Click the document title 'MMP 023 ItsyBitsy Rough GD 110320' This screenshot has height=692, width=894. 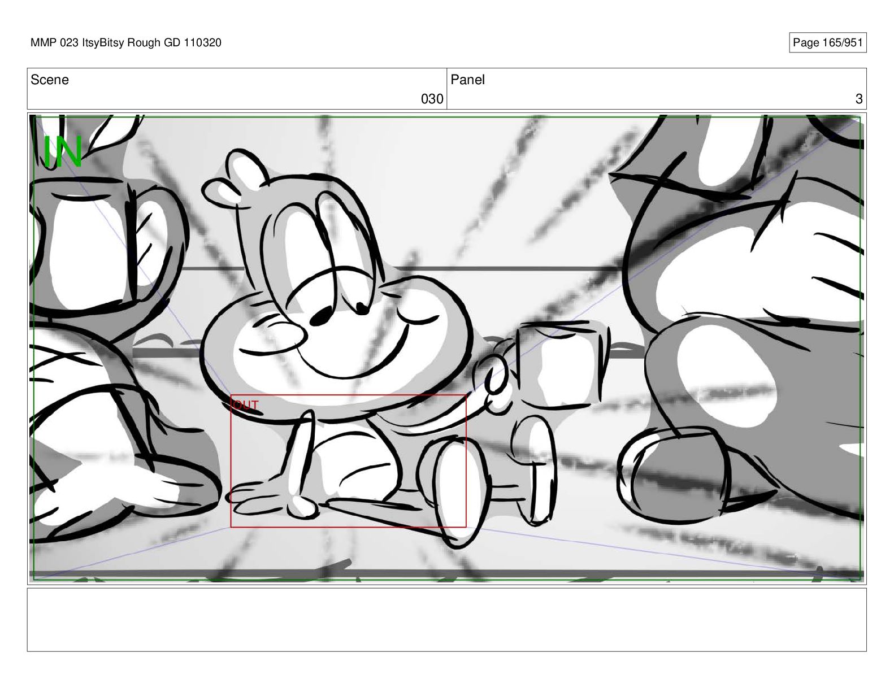126,42
